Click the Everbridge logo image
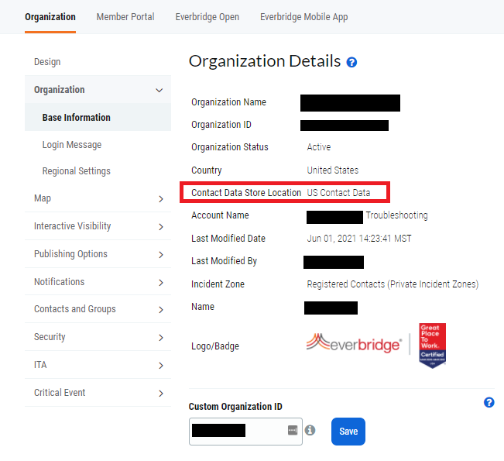This screenshot has width=504, height=461. coord(354,343)
